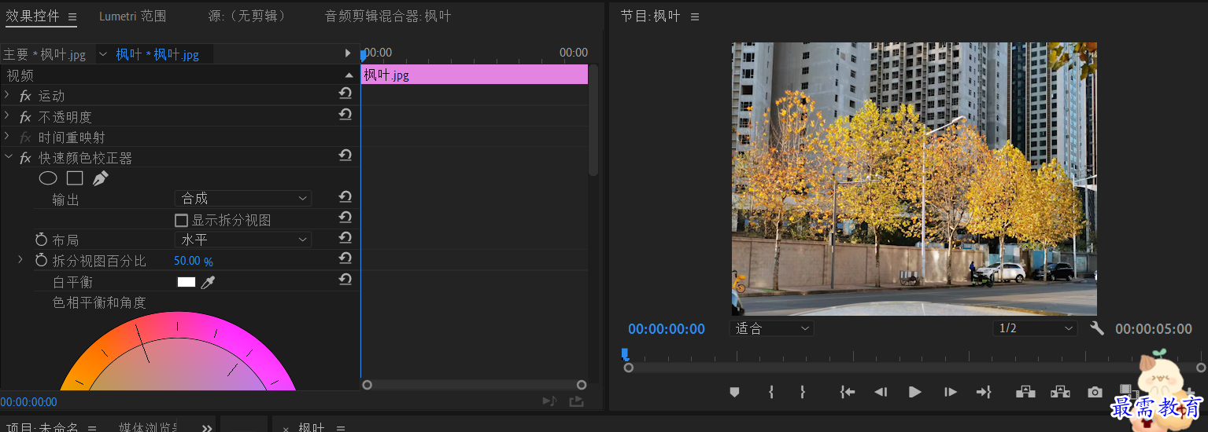Image resolution: width=1208 pixels, height=432 pixels.
Task: Toggle the timeline view arrow in effect controls
Action: coord(348,53)
